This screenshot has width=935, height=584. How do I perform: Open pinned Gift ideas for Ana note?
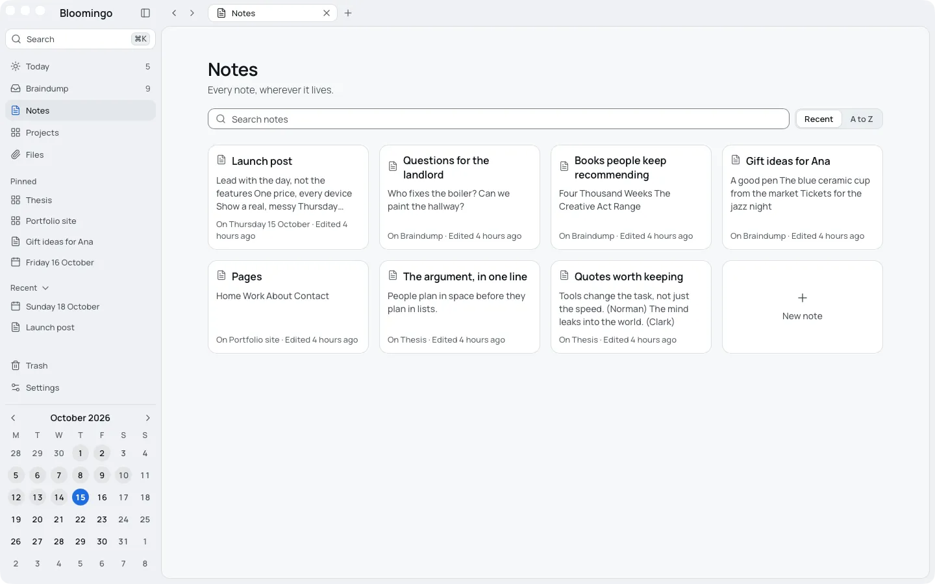click(81, 241)
